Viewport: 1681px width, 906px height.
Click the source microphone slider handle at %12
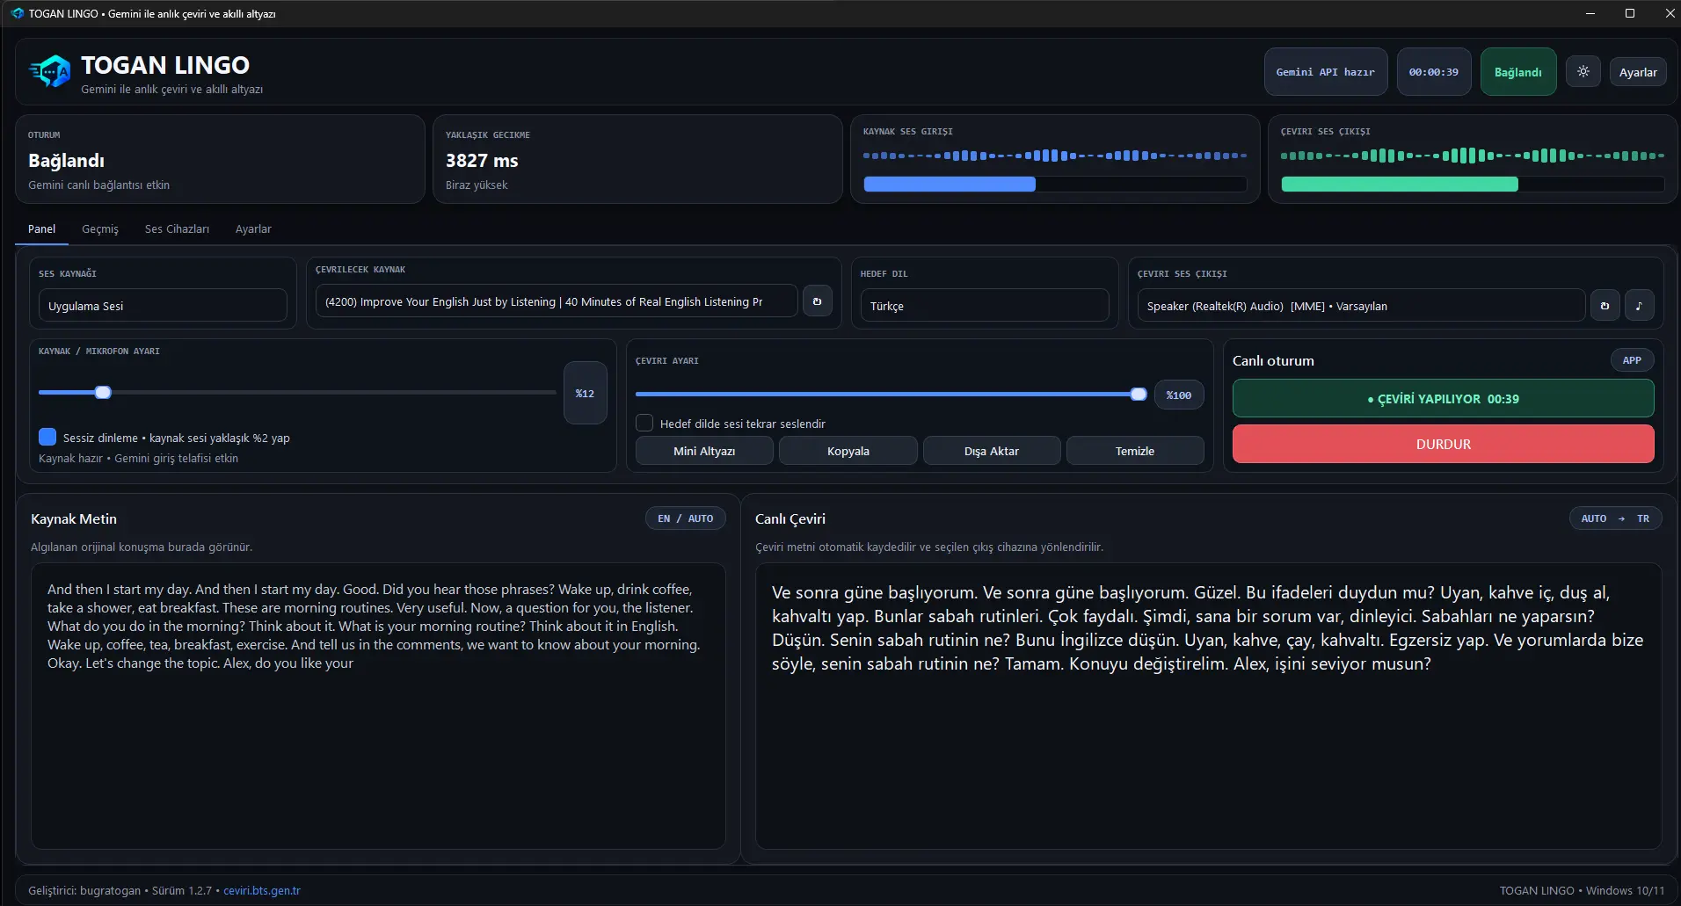pyautogui.click(x=103, y=392)
